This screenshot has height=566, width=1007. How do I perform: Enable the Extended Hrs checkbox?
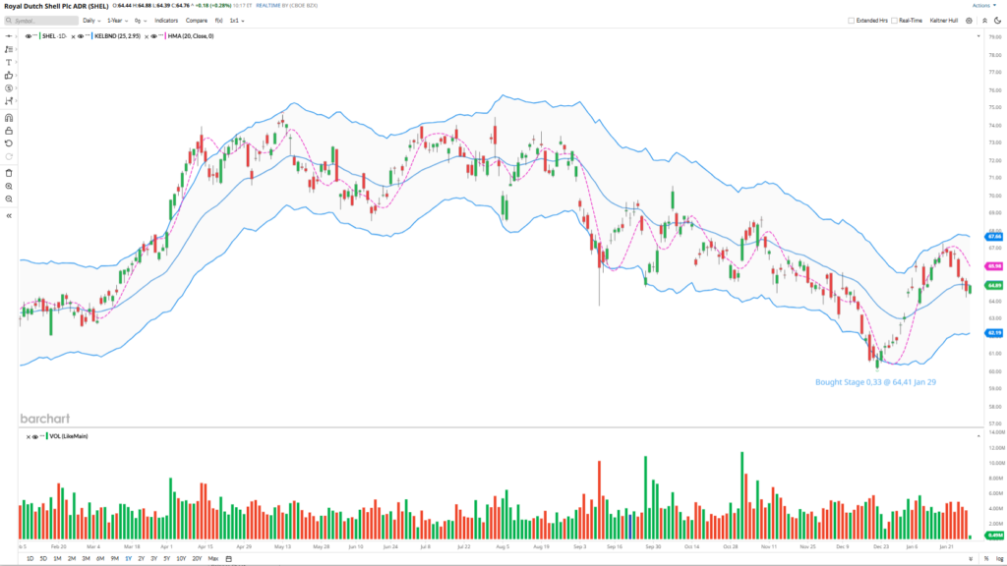pos(852,20)
